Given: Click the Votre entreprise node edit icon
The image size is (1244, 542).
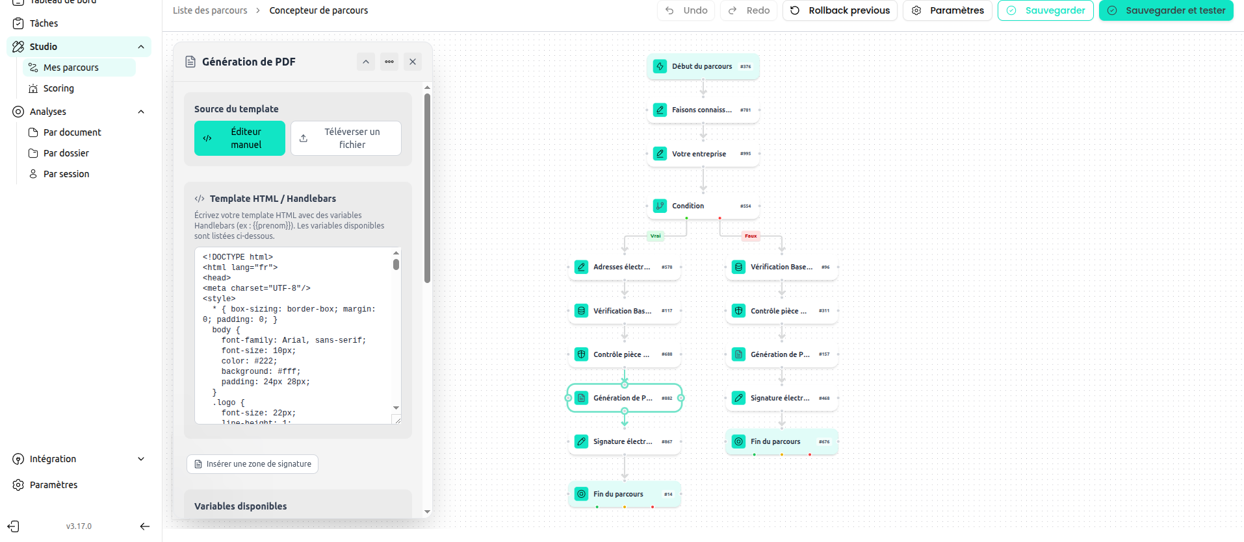Looking at the screenshot, I should pos(660,154).
